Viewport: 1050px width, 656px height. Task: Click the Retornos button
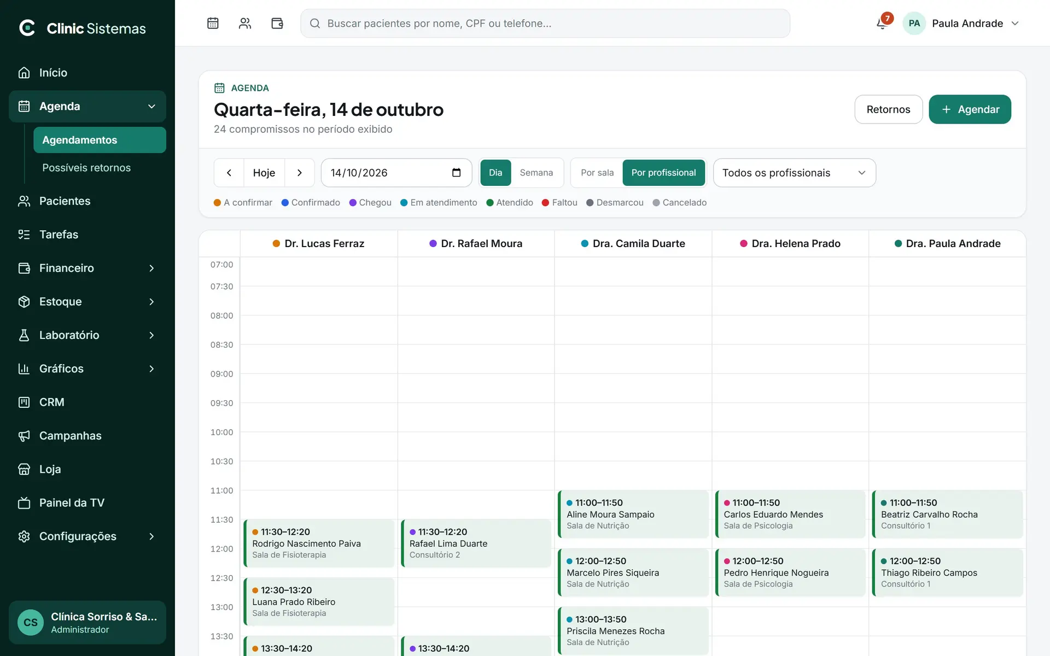[888, 109]
